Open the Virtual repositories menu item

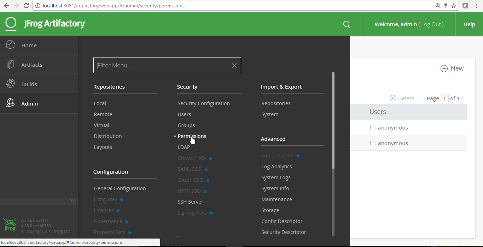coord(101,125)
